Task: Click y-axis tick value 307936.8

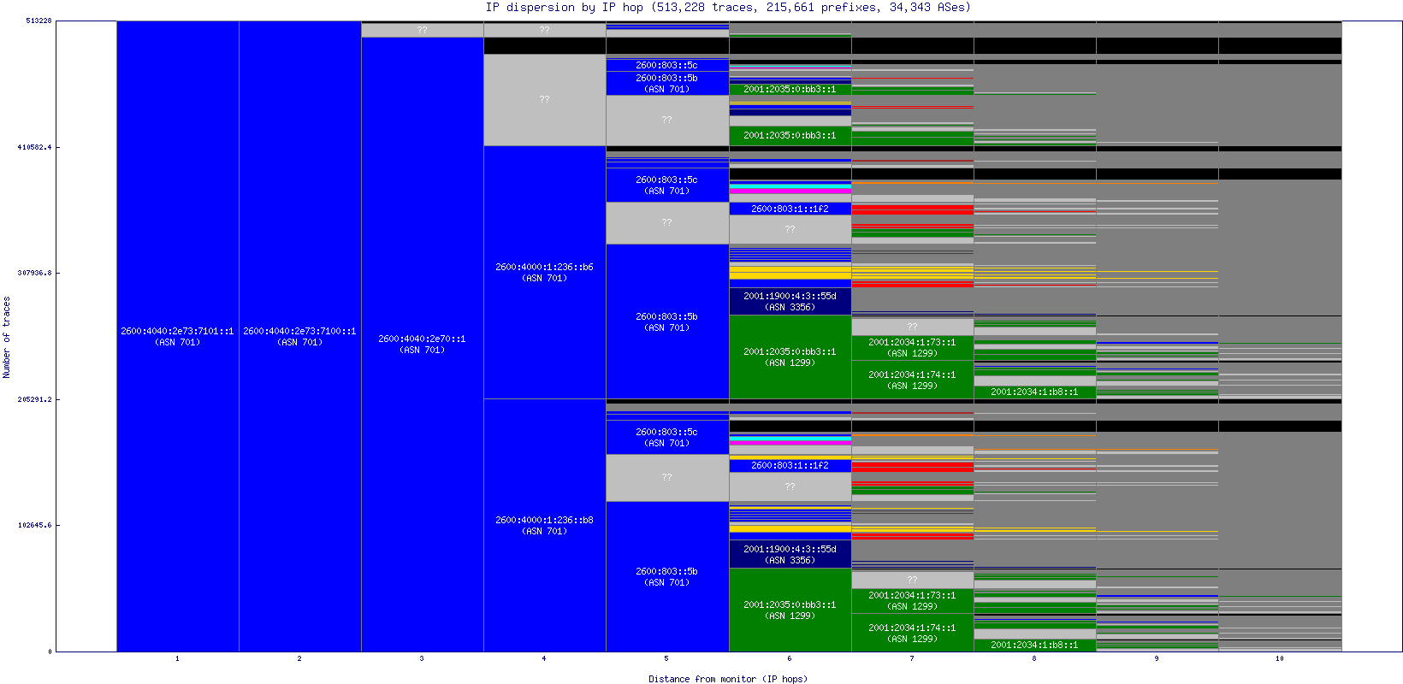Action: point(34,273)
